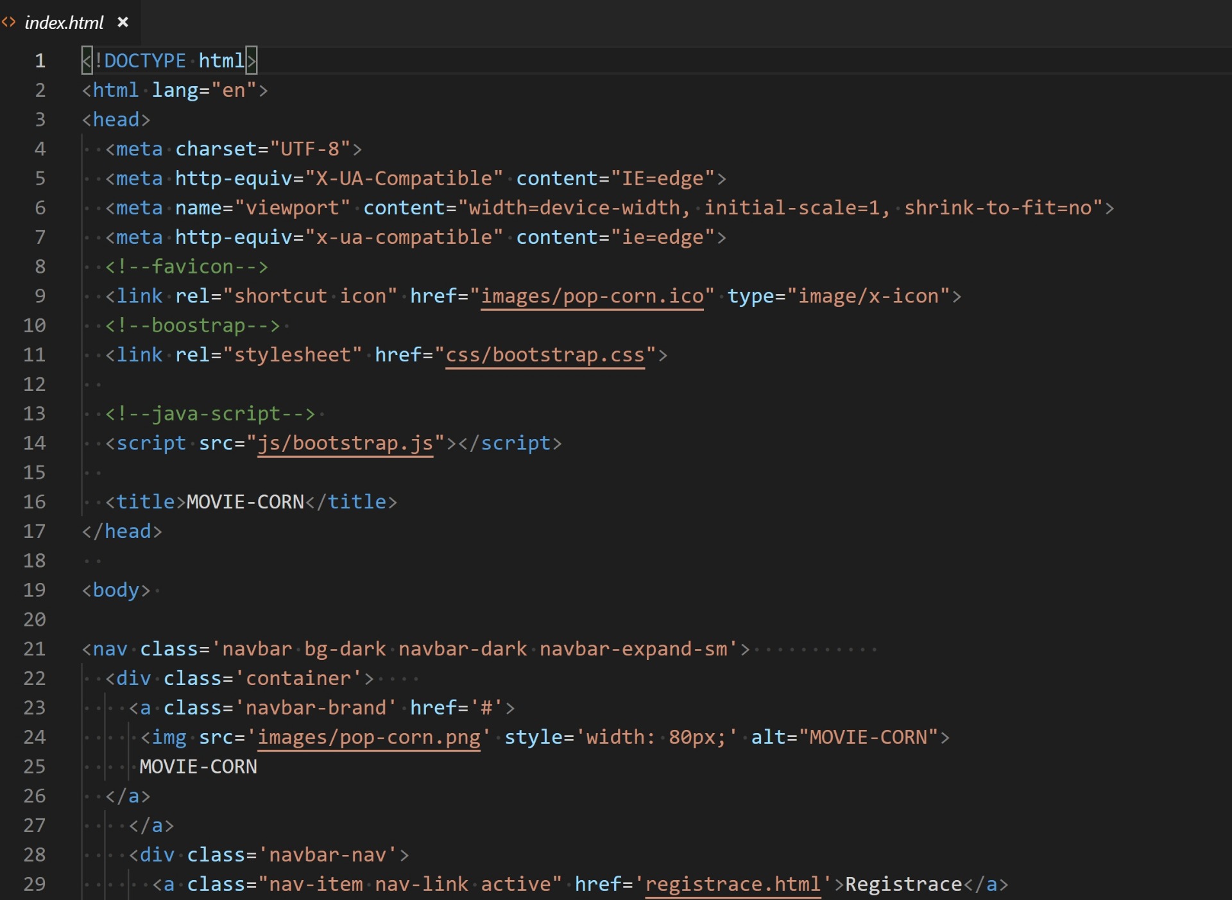This screenshot has height=900, width=1232.
Task: Place cursor in MOVIE-CORN title text
Action: coord(245,502)
